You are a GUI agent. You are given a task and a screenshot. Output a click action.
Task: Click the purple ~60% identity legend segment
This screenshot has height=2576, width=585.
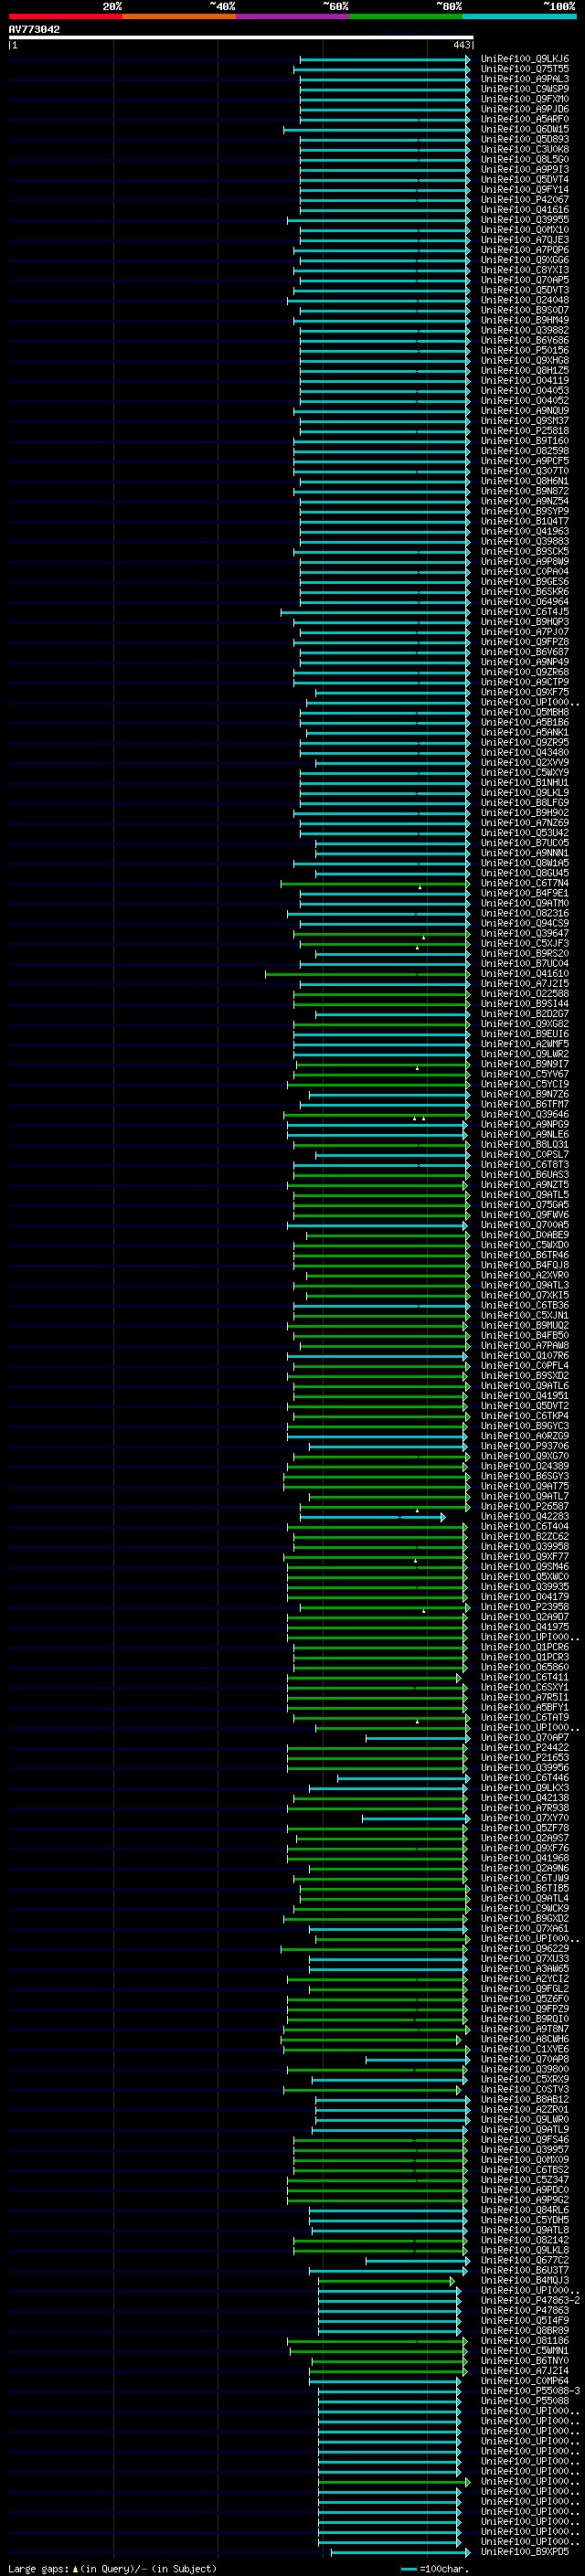pyautogui.click(x=293, y=16)
